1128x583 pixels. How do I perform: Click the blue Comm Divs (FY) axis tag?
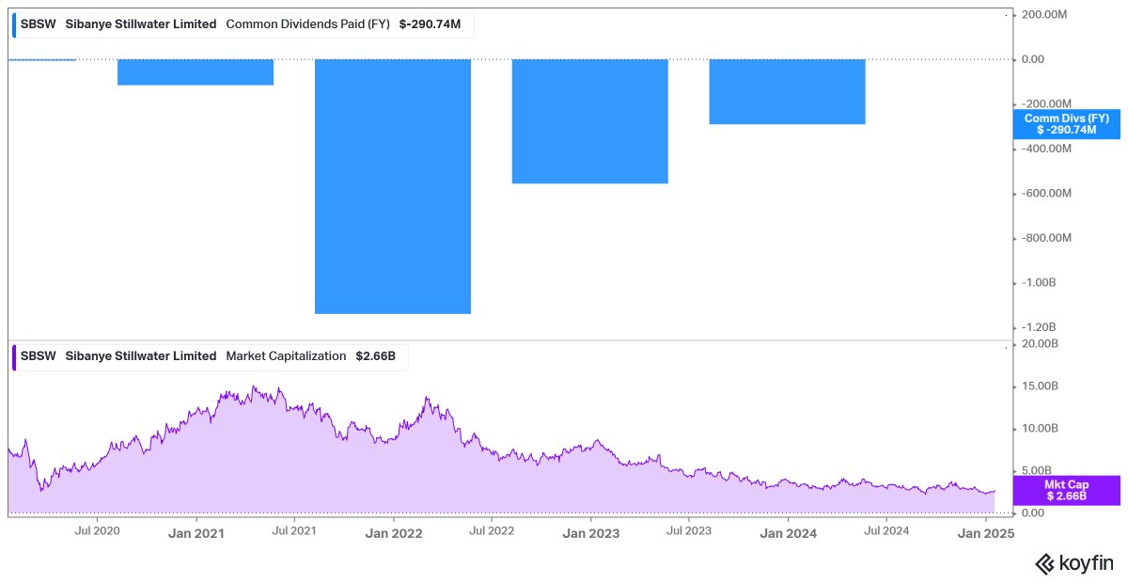tap(1067, 124)
